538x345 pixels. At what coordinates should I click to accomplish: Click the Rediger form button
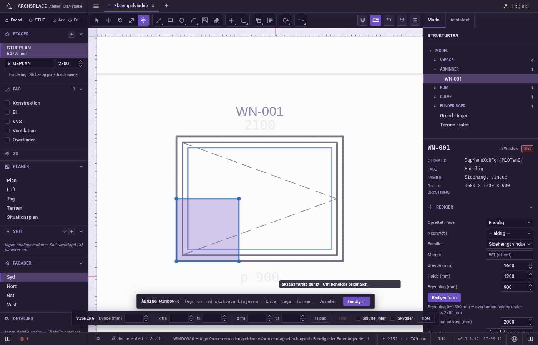(444, 298)
